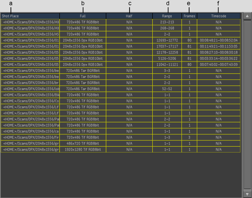252x198 pixels.
Task: Click the Full column header
Action: point(83,16)
